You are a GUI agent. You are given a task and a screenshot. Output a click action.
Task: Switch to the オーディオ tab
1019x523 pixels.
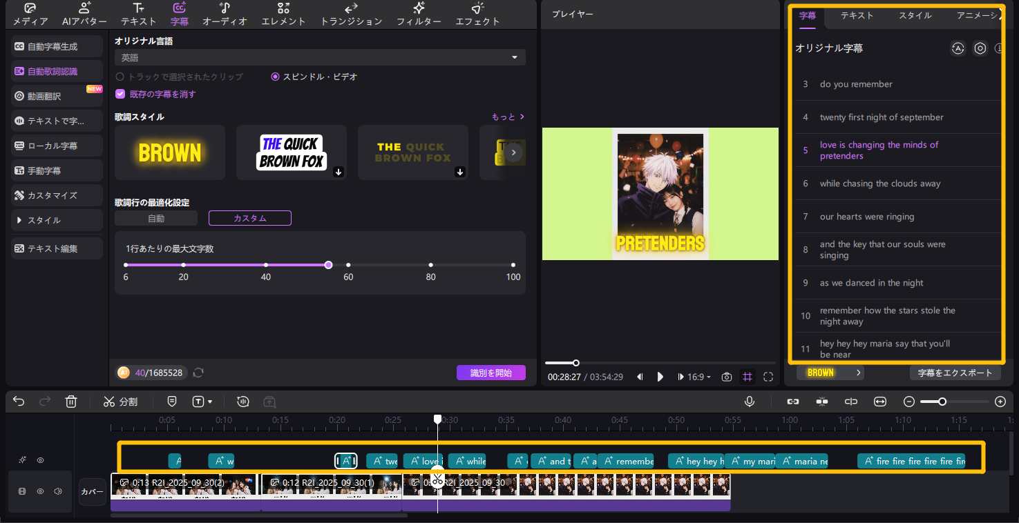coord(225,14)
